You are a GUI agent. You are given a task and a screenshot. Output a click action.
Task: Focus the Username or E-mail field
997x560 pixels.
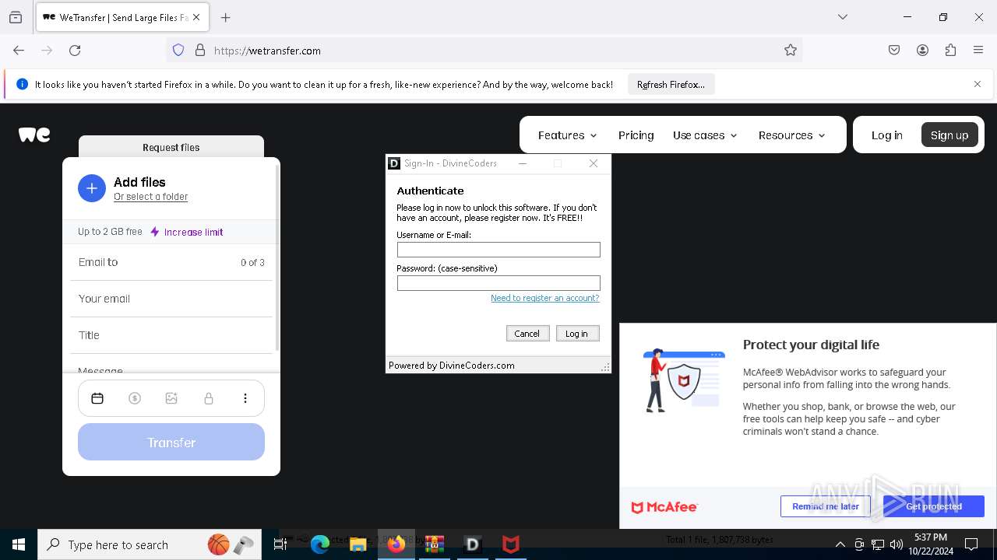pos(498,250)
